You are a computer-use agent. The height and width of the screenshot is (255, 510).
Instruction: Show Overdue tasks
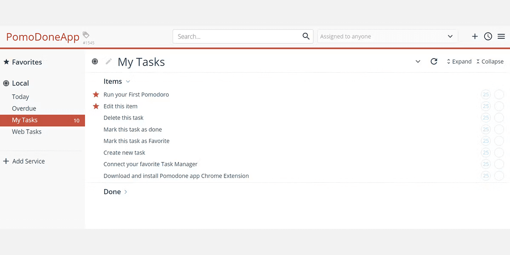24,108
